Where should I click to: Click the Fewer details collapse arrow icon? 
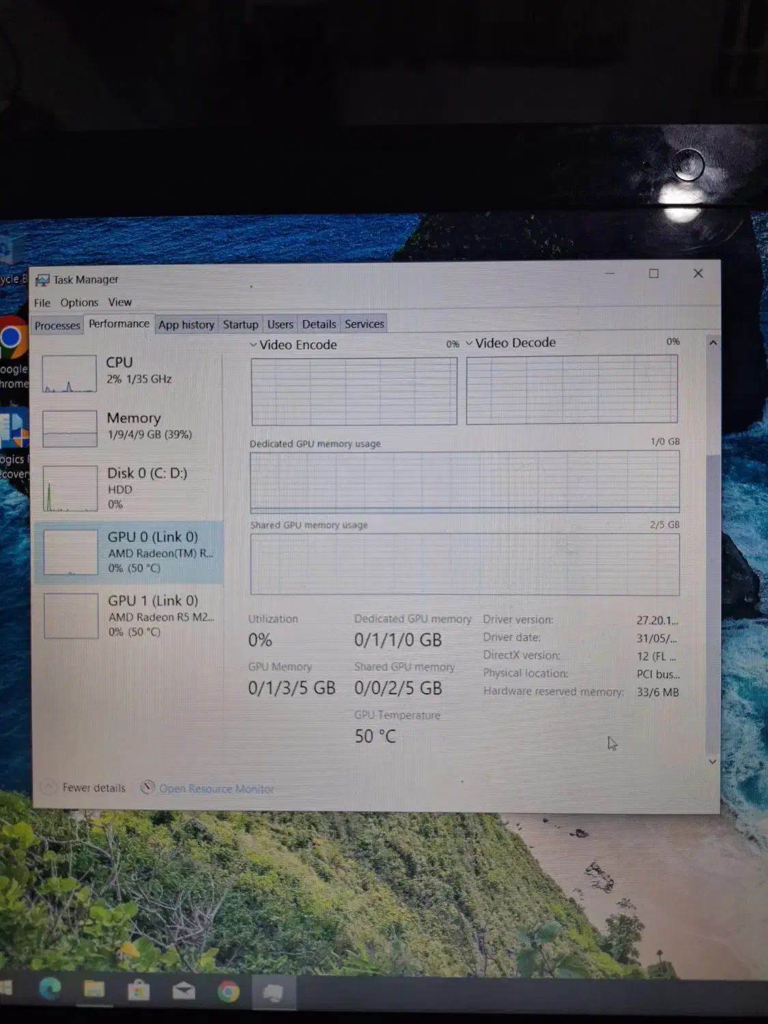pyautogui.click(x=48, y=786)
